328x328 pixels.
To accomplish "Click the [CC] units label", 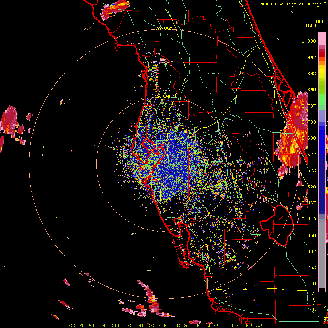I will [311, 26].
